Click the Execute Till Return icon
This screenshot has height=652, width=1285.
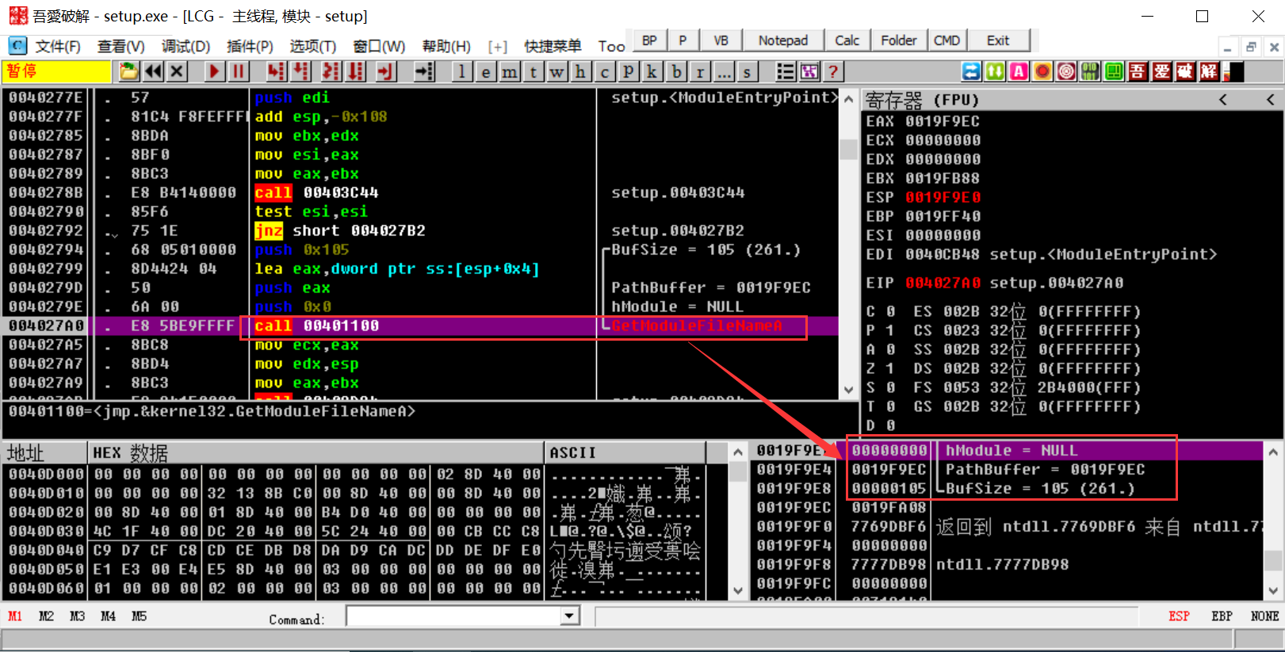click(385, 72)
